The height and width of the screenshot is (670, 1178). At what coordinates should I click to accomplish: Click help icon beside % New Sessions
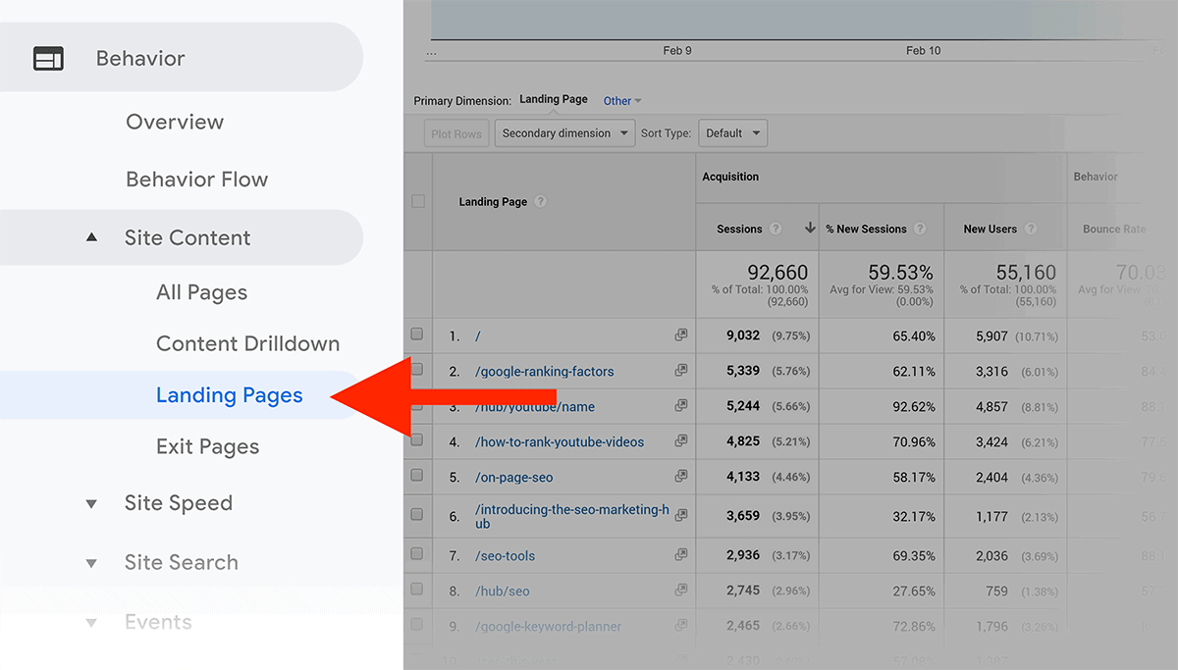[920, 230]
